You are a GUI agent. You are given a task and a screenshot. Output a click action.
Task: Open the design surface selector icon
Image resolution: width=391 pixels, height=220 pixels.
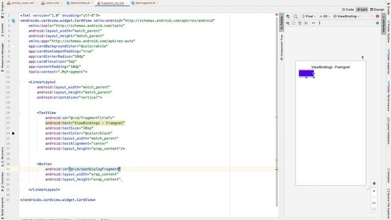(x=288, y=16)
